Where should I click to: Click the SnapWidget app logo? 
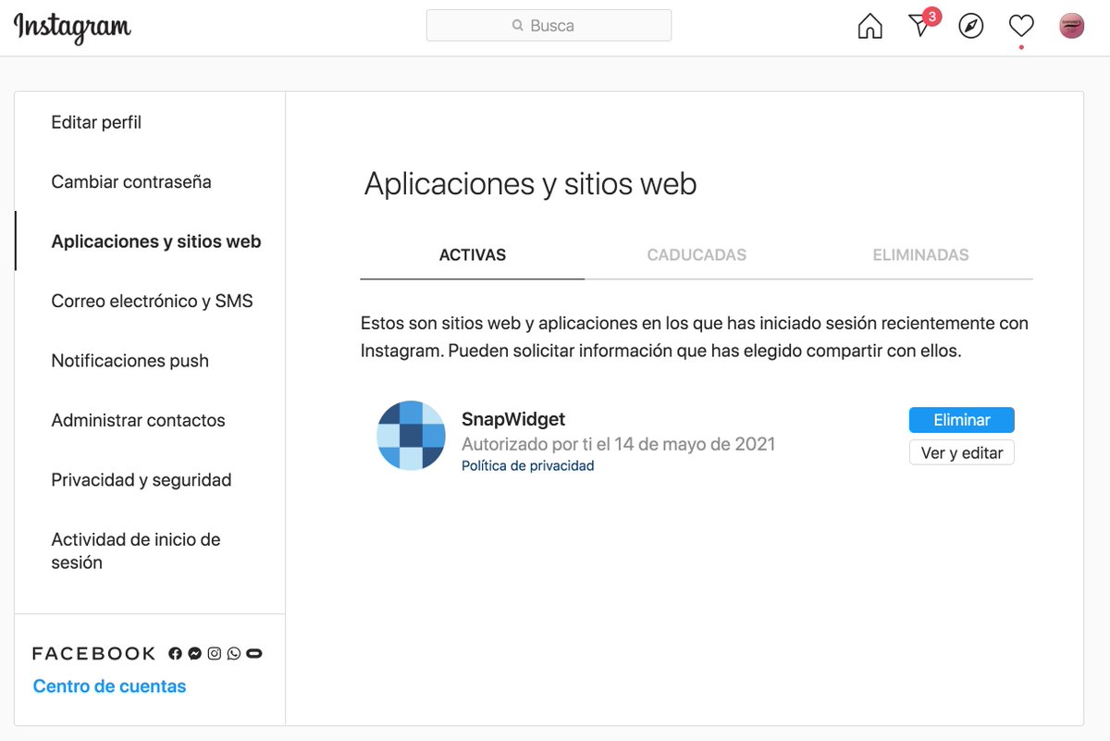(412, 436)
